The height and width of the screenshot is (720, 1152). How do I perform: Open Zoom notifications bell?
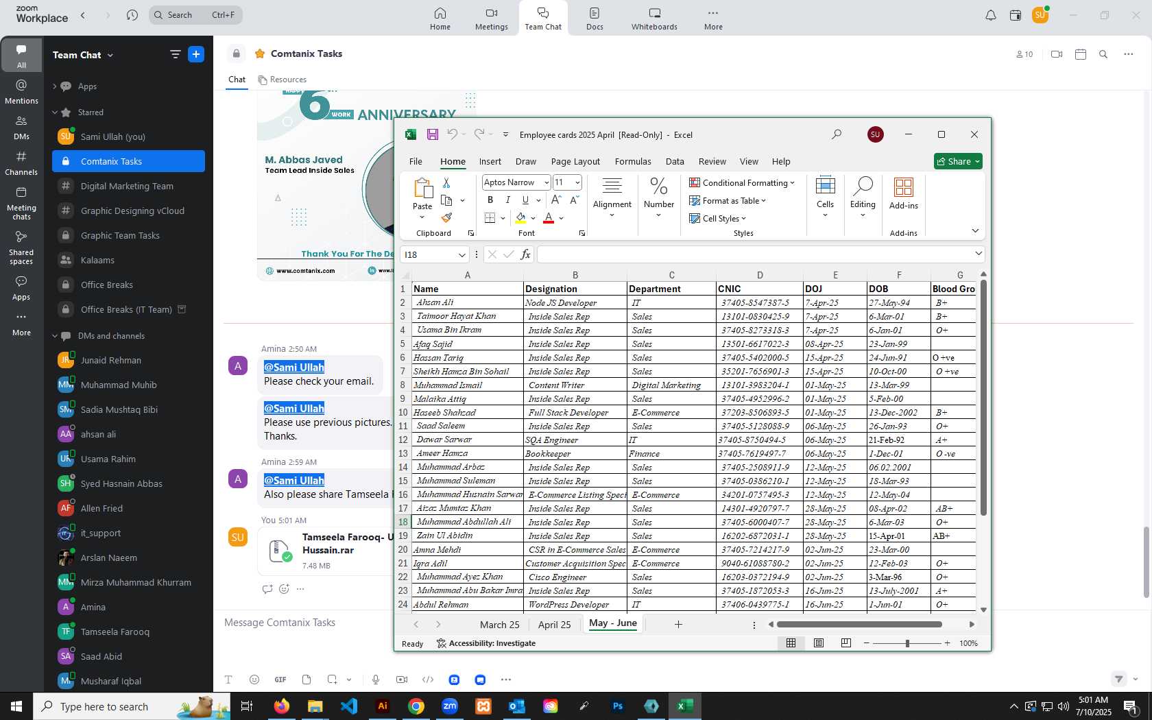[x=991, y=15]
